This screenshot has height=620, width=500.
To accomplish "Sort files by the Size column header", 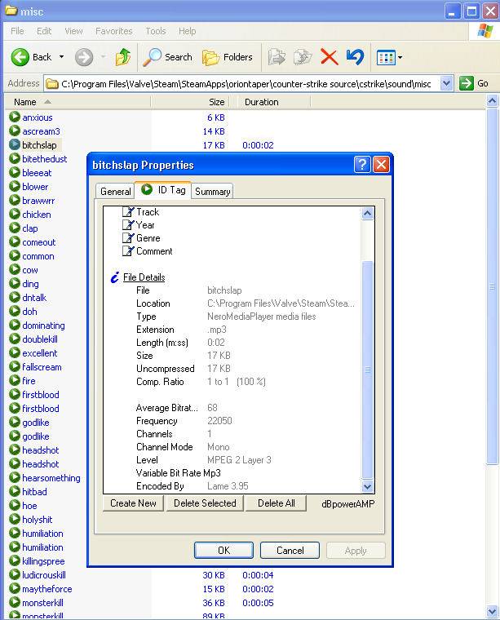I will 216,102.
